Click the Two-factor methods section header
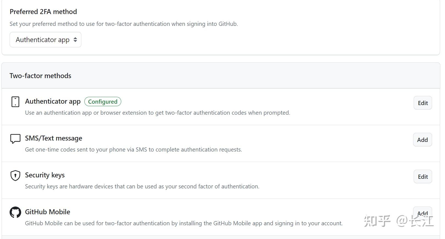 click(x=40, y=76)
